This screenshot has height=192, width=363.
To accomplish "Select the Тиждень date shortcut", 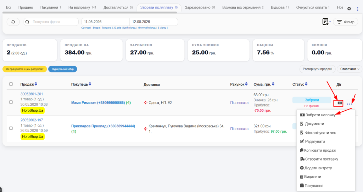I will point(106,28).
